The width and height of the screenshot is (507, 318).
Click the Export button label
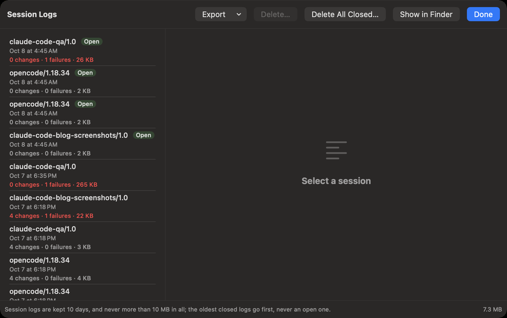(213, 14)
